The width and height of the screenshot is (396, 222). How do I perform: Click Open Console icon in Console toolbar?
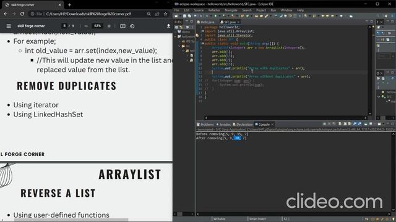click(379, 124)
